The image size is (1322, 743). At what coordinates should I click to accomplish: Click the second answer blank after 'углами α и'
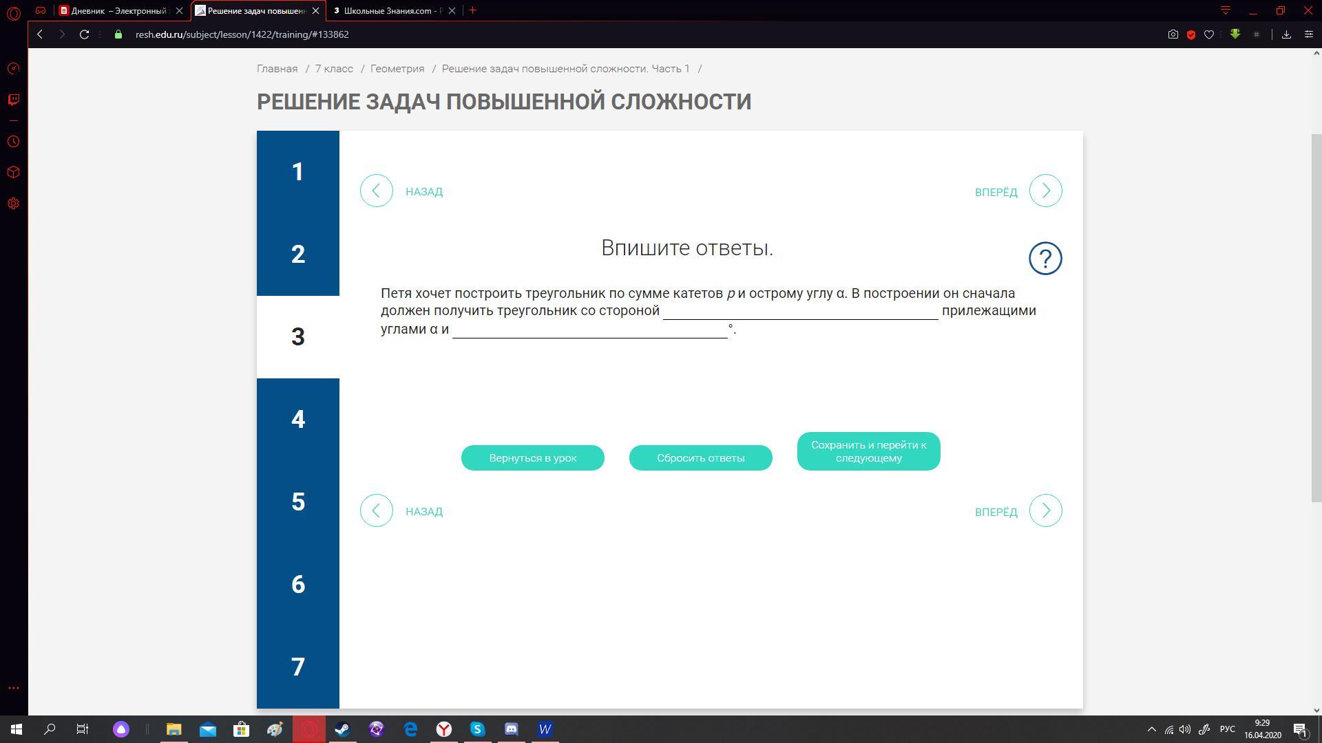tap(589, 330)
